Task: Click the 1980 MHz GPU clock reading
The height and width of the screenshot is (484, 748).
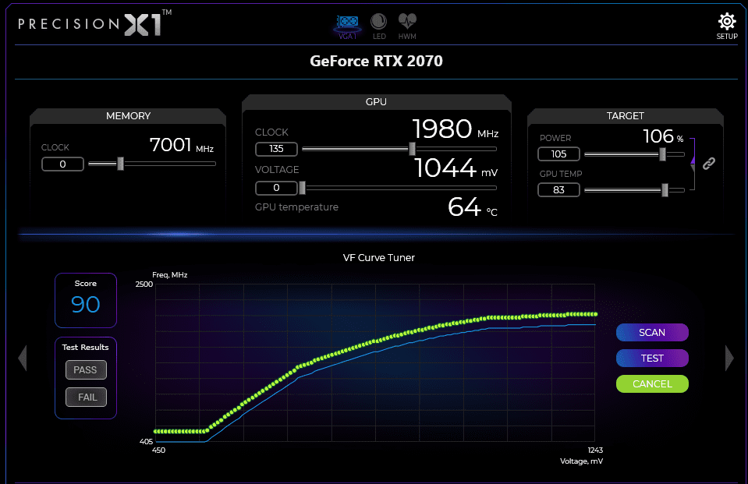Action: (455, 129)
